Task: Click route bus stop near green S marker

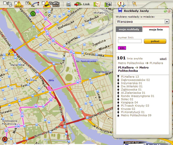Action: coord(37,11)
